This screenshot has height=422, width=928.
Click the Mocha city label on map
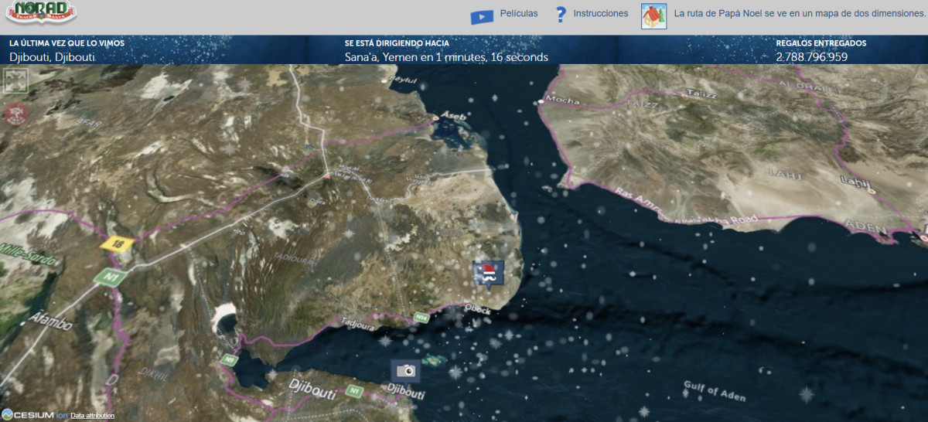562,100
